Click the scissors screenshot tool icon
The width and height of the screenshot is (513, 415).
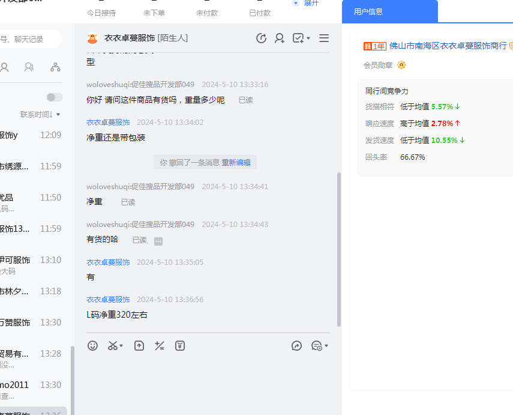[113, 345]
